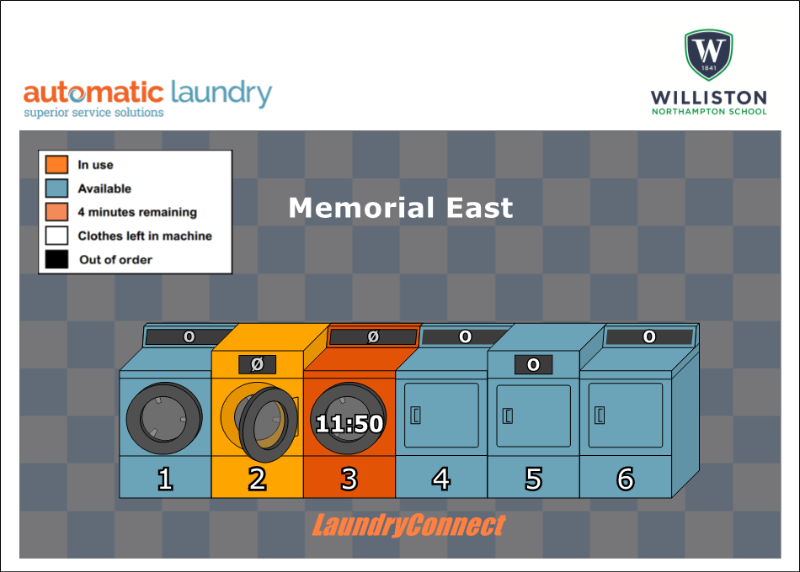Viewport: 800px width, 572px height.
Task: Click the blue Available legend swatch
Action: (x=56, y=188)
